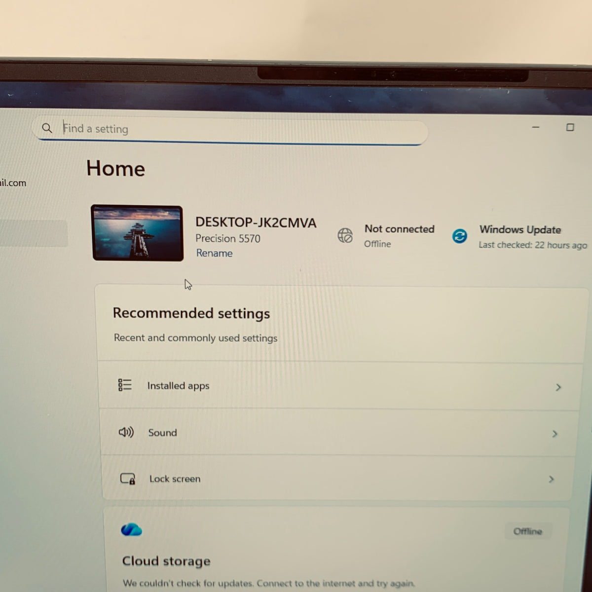Expand the Lock screen chevron

[552, 479]
